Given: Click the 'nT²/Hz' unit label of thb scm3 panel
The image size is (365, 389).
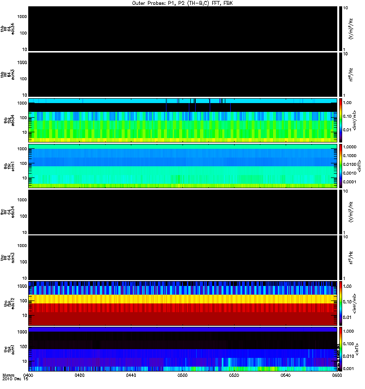Looking at the screenshot, I should [351, 74].
